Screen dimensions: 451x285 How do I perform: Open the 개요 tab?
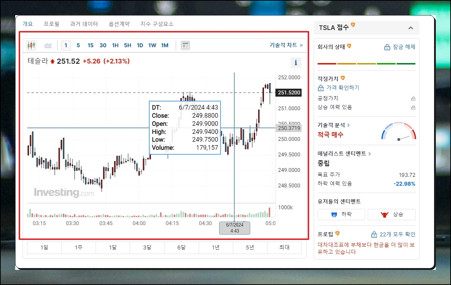pos(28,24)
